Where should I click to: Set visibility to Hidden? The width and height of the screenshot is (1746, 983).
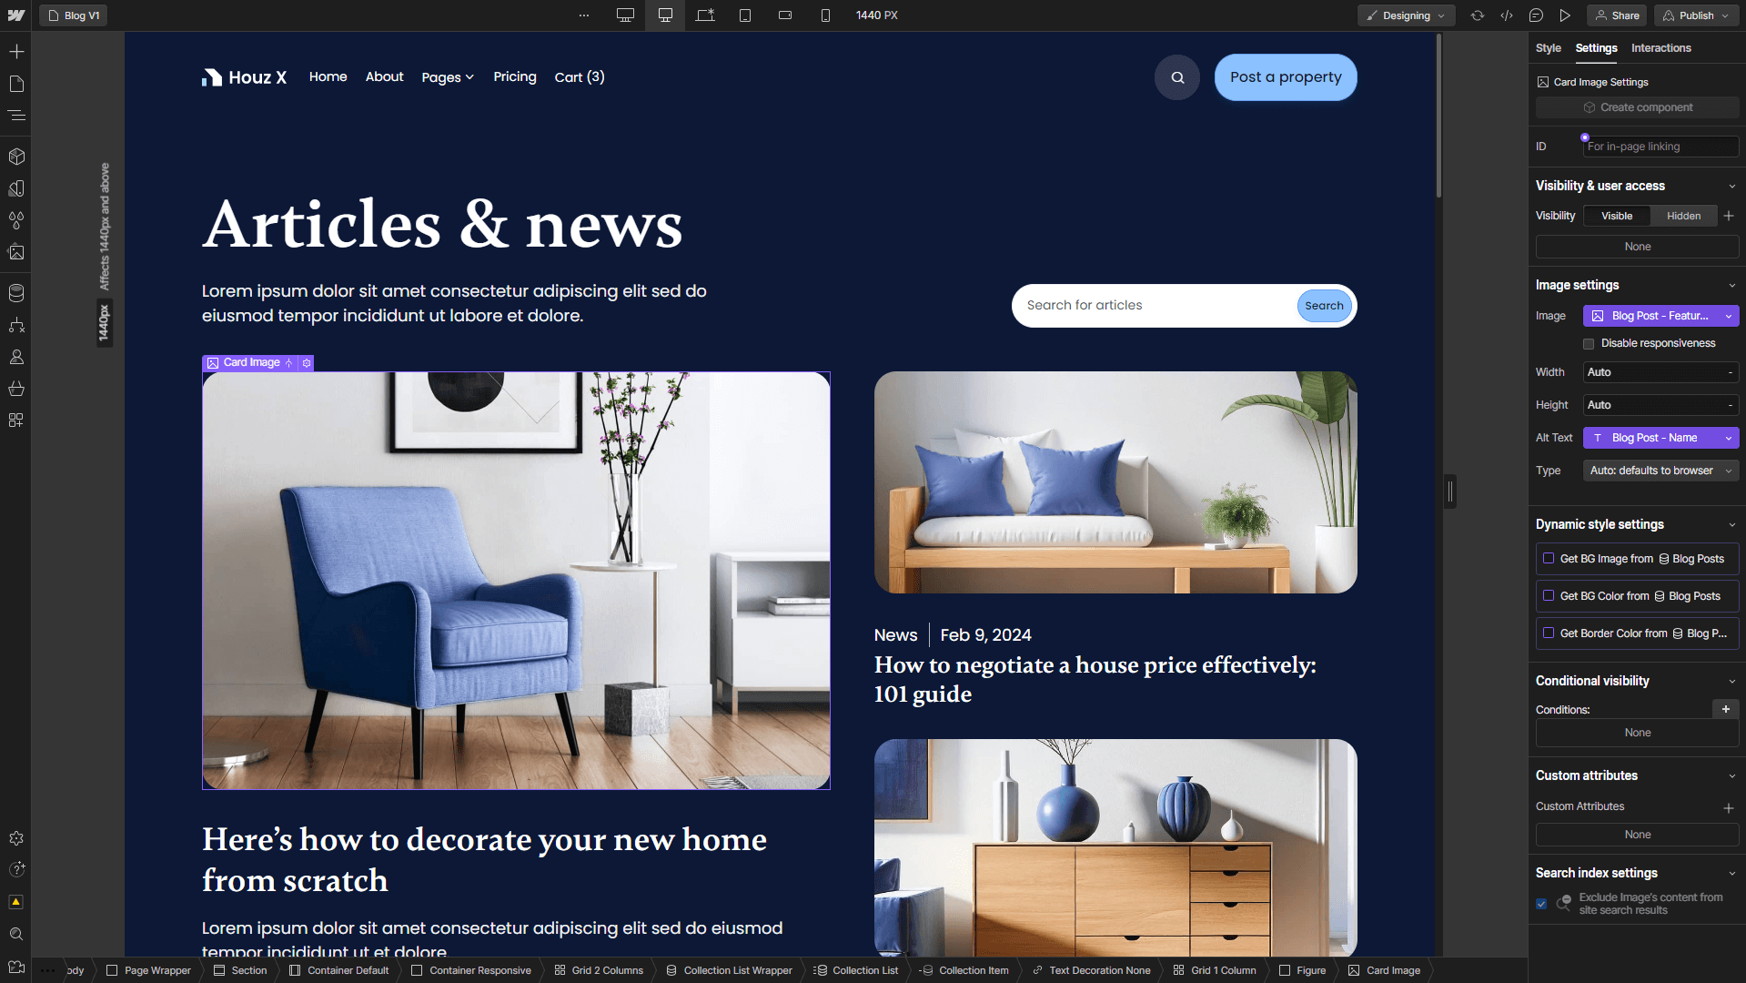(1683, 216)
